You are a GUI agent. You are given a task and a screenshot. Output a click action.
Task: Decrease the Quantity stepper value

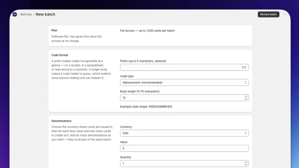(246, 165)
